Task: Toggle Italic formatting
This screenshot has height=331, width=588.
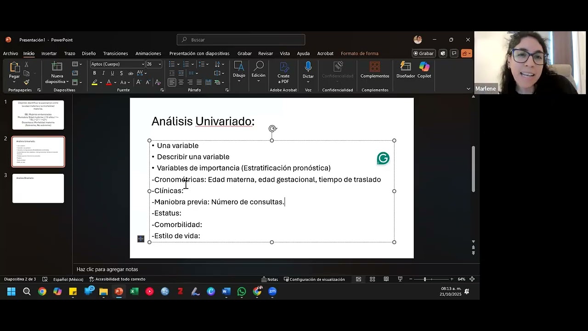Action: 103,73
